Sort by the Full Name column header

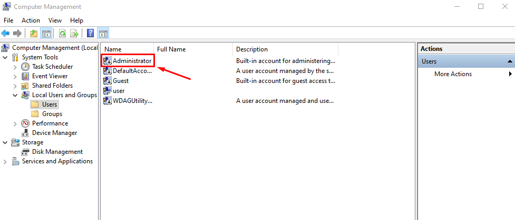[193, 49]
